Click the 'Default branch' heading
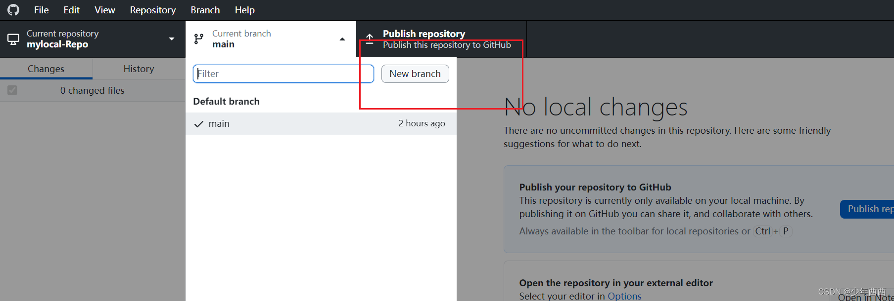This screenshot has width=894, height=301. coord(226,101)
